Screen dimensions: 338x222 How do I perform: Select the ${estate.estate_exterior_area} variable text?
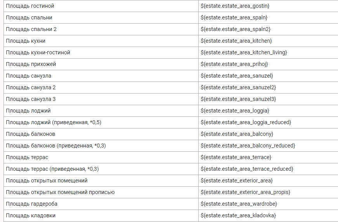pos(237,180)
